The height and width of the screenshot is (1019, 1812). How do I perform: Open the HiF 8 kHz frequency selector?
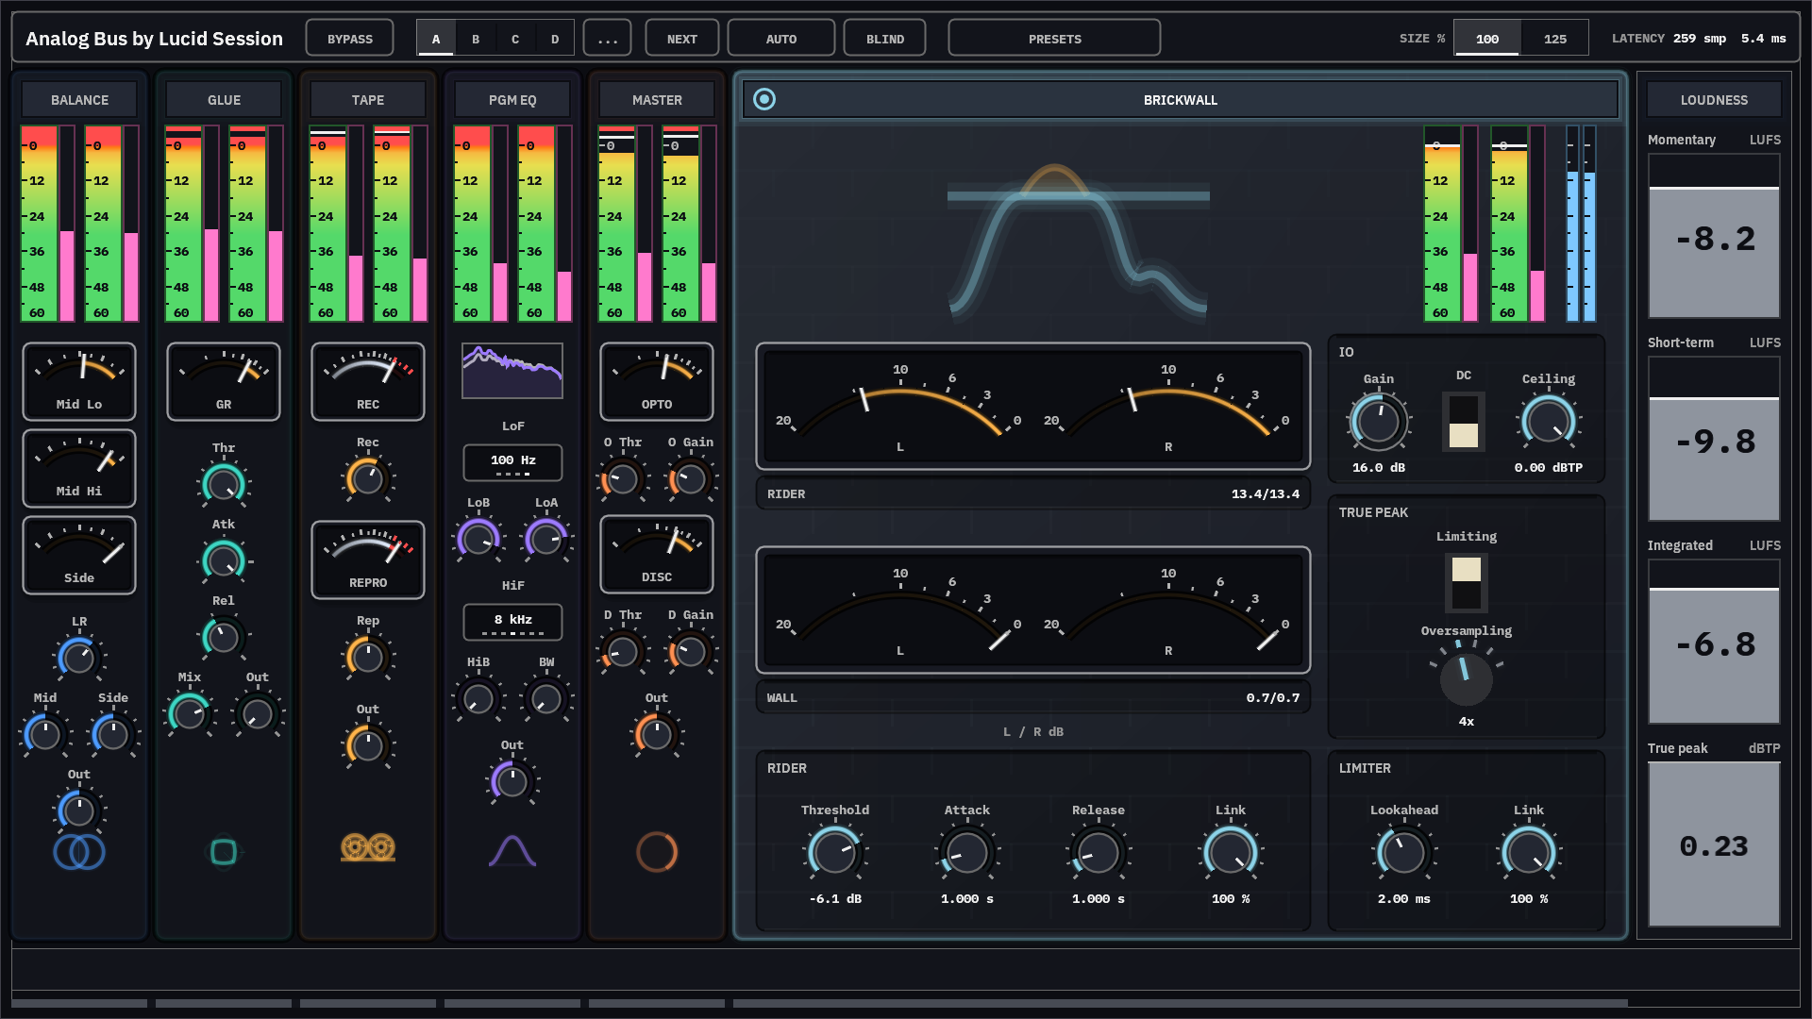512,622
